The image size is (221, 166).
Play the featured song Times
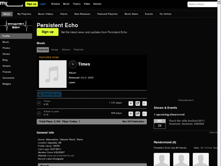(73, 64)
